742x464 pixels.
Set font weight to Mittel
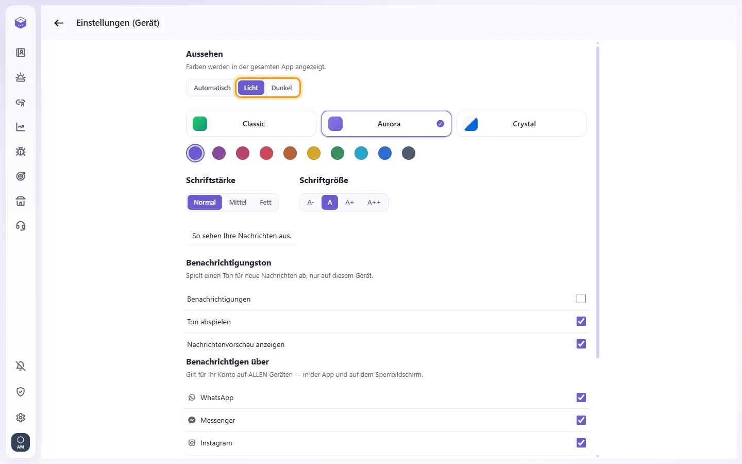[238, 203]
